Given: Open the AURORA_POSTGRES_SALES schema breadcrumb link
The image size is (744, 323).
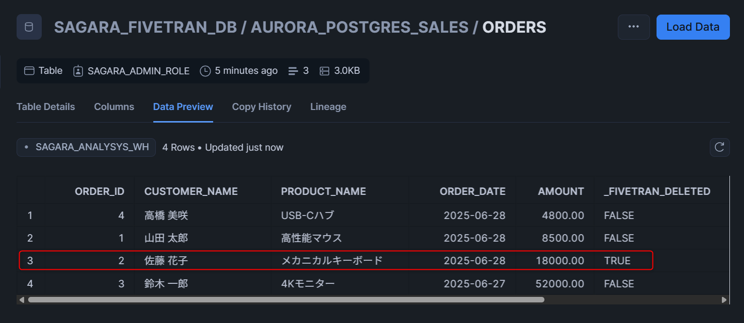Looking at the screenshot, I should tap(359, 27).
